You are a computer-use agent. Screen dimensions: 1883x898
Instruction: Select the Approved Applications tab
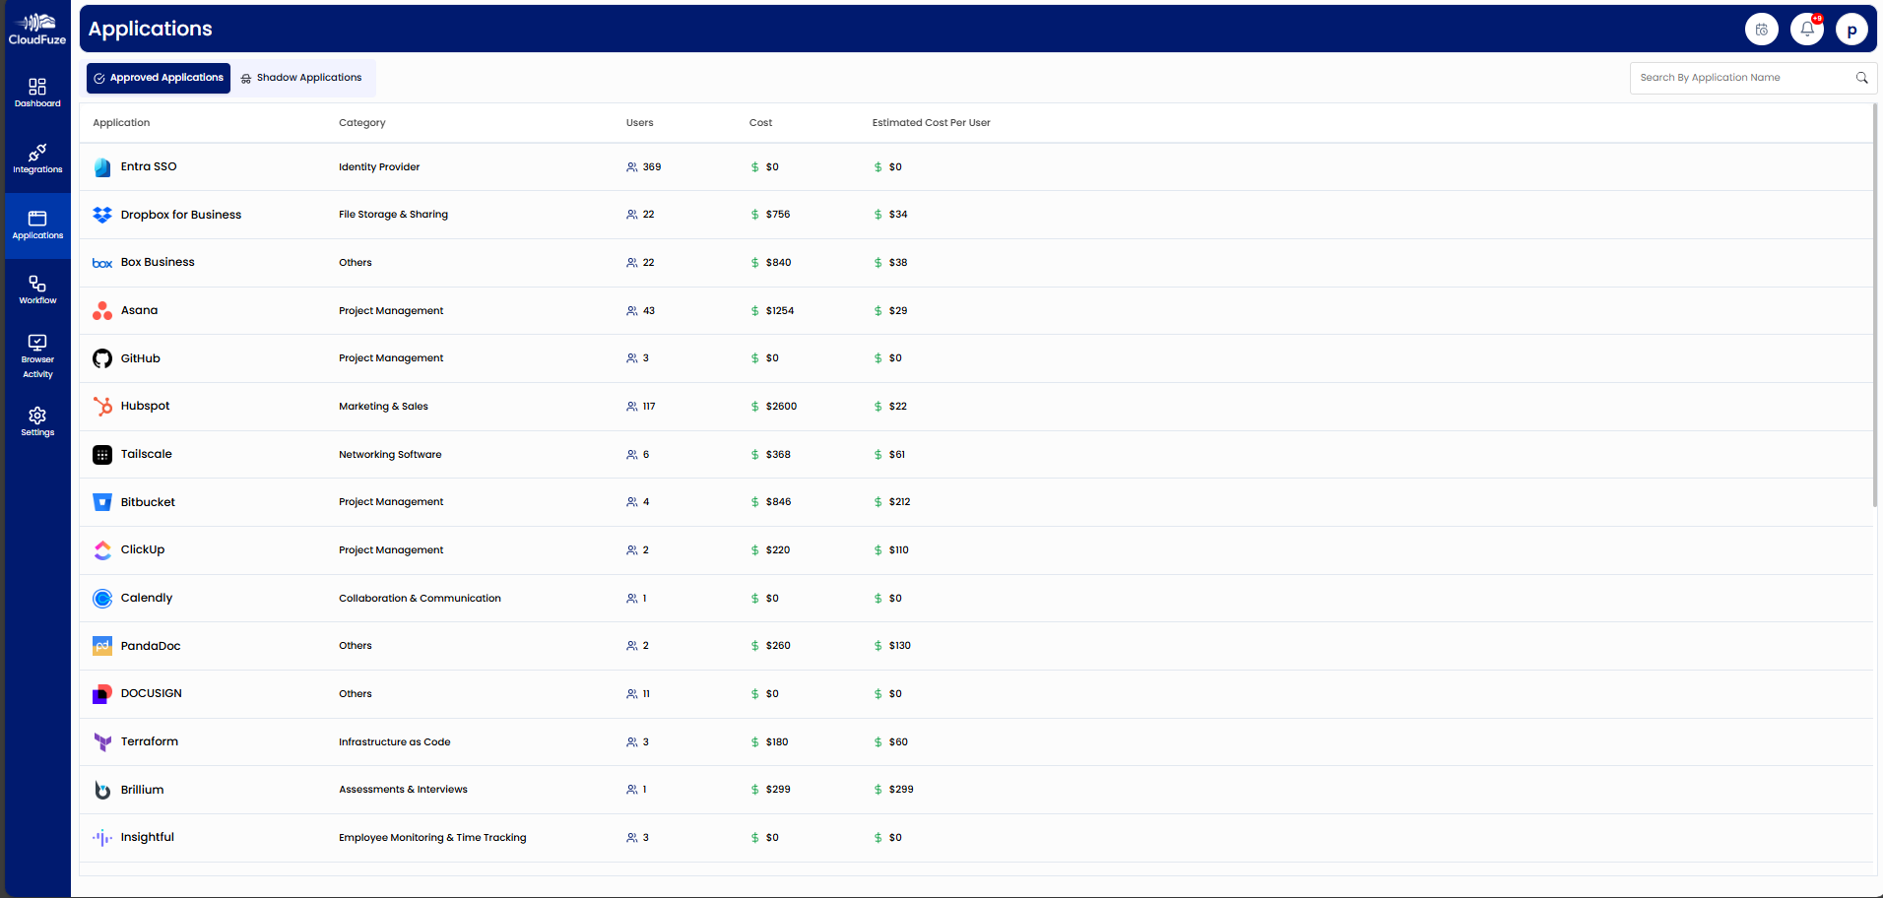159,78
